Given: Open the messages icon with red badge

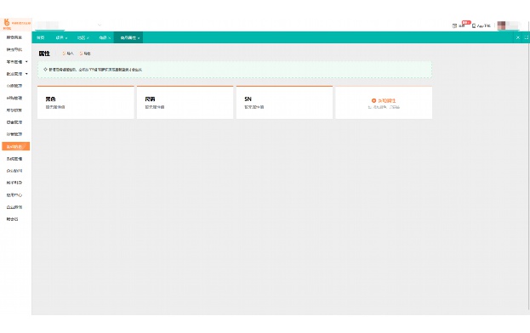Looking at the screenshot, I should pyautogui.click(x=454, y=25).
